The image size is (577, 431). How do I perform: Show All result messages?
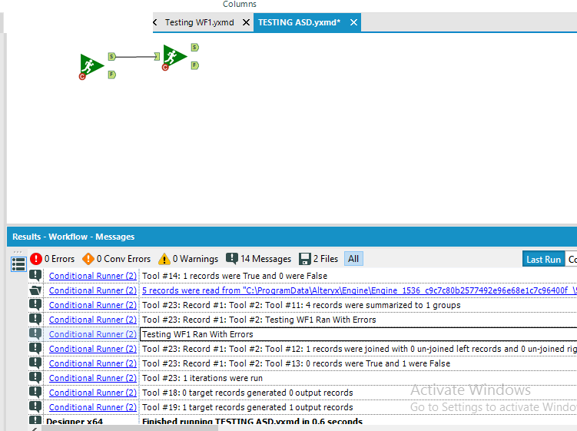353,259
